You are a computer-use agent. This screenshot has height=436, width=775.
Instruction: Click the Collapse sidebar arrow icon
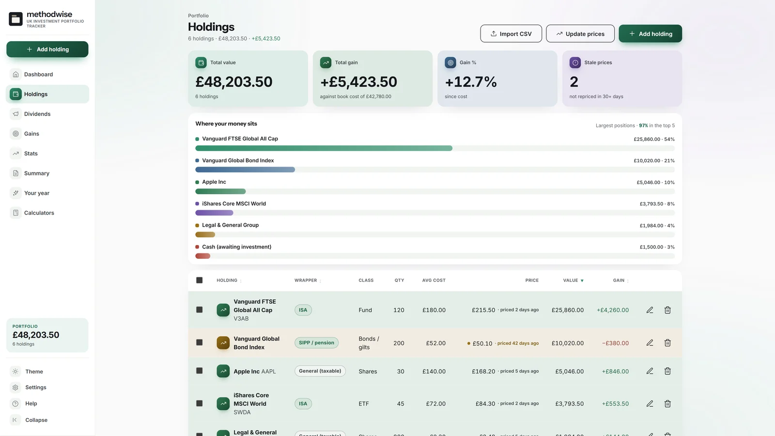click(15, 420)
